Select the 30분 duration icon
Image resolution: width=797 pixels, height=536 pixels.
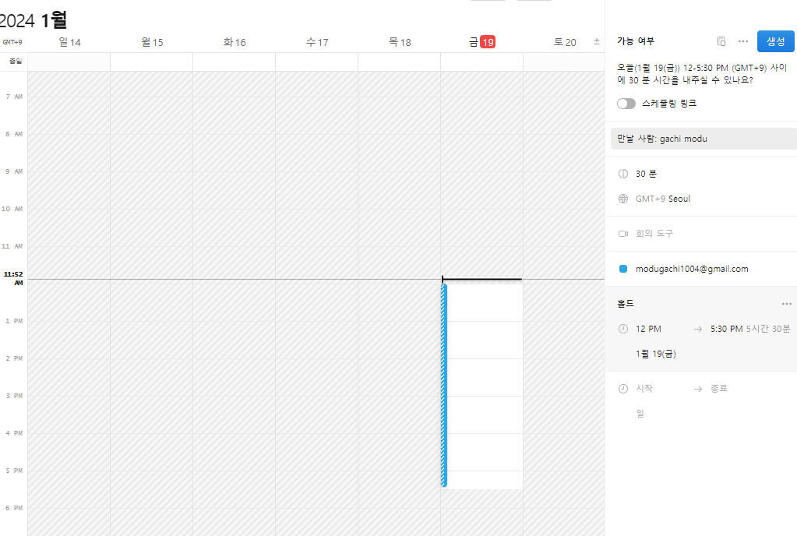point(622,173)
